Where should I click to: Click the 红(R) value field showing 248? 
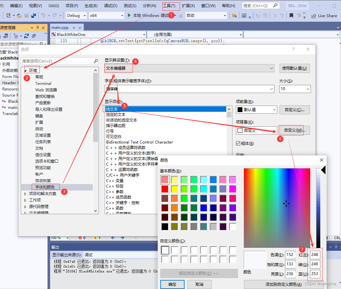click(x=315, y=255)
